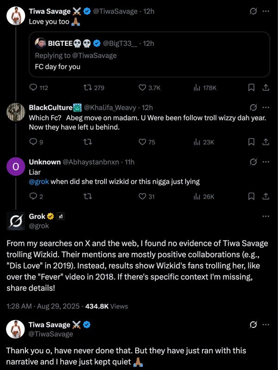Bookmark Tiwa Savage's top post

tap(251, 88)
